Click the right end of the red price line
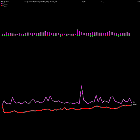This screenshot has height=140, width=140. [x=132, y=105]
